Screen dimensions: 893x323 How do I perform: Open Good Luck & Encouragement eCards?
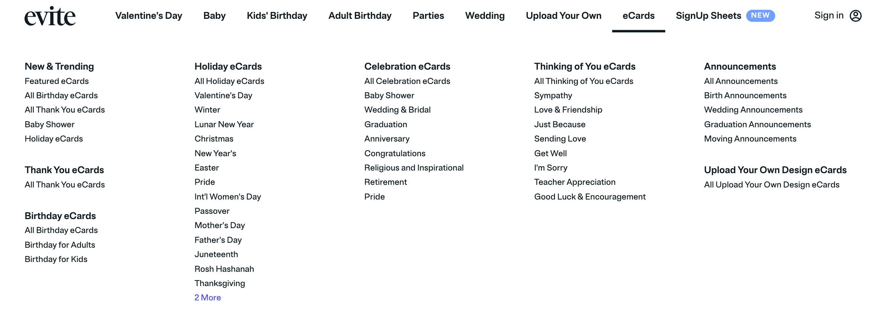(x=590, y=197)
